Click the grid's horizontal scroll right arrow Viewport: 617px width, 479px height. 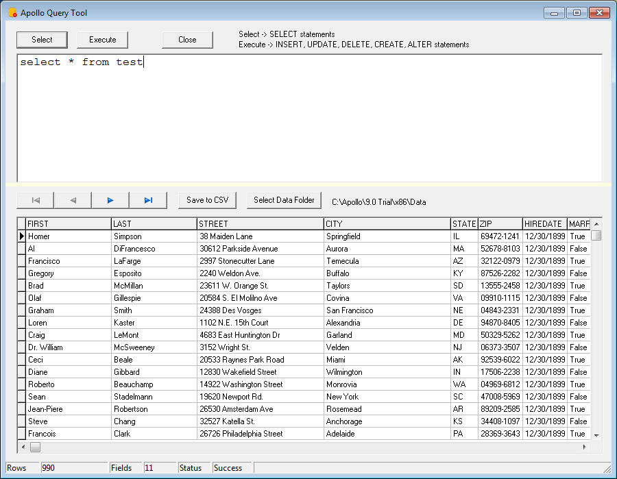coord(585,447)
